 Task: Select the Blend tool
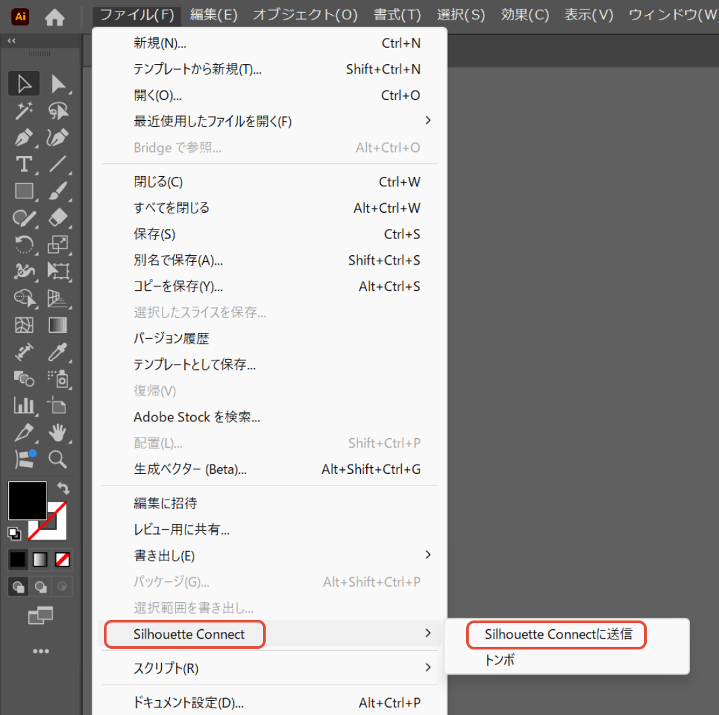(24, 379)
